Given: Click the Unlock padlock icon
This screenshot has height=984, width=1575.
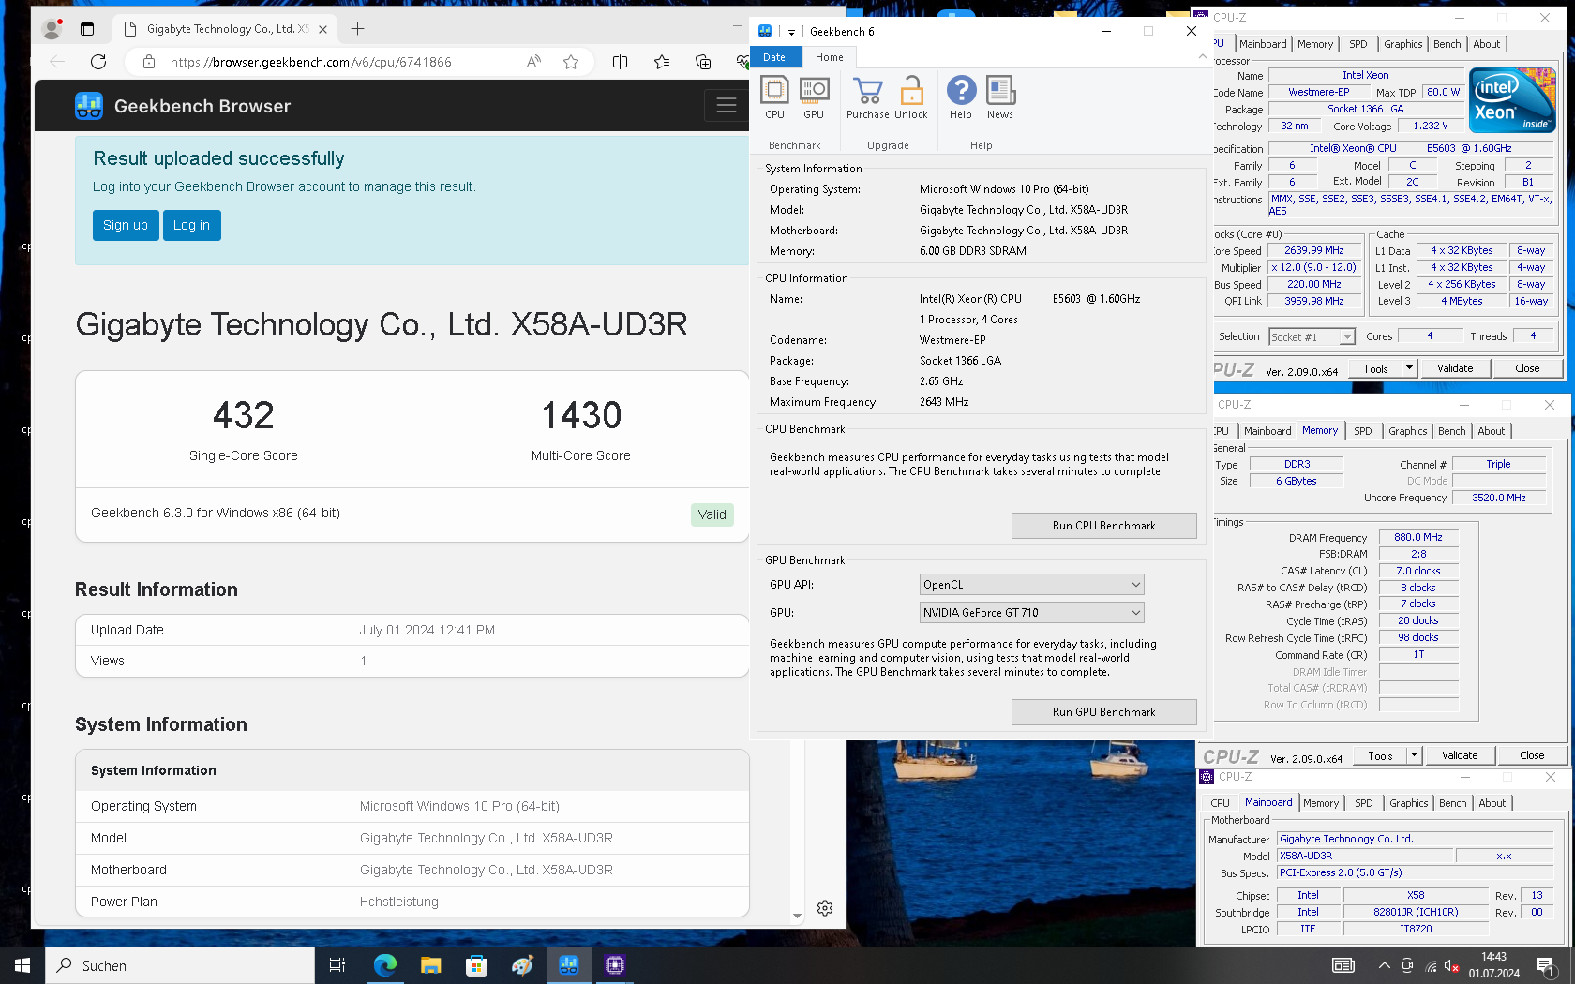Looking at the screenshot, I should (910, 97).
